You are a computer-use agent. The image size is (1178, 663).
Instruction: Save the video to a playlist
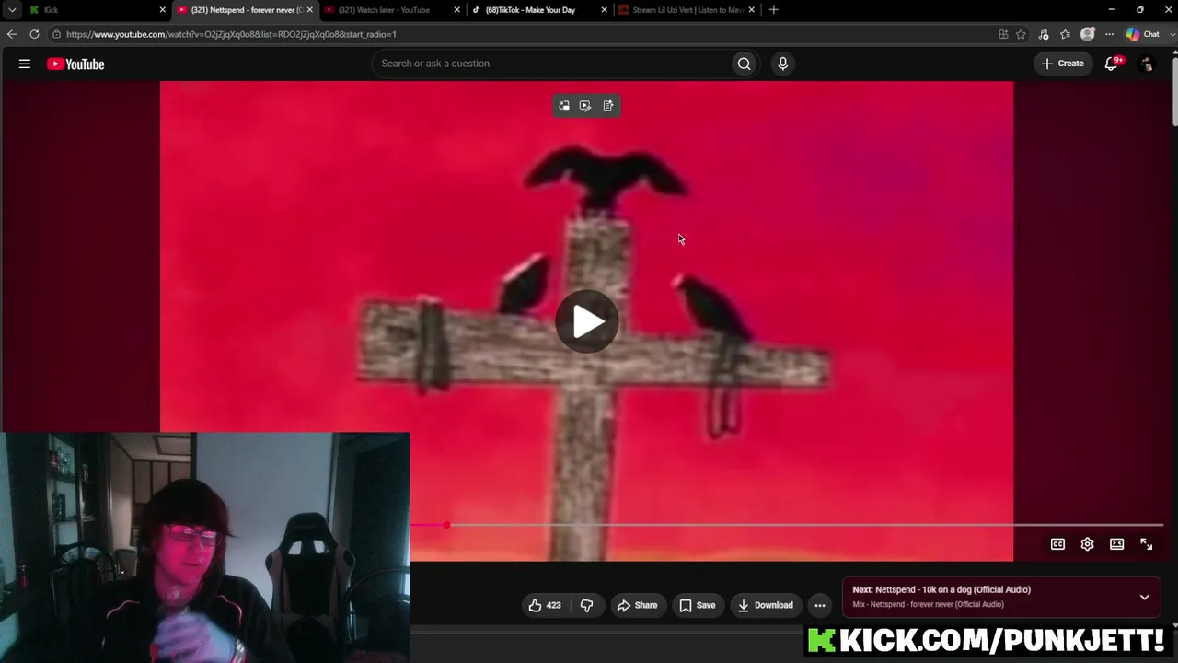point(697,605)
